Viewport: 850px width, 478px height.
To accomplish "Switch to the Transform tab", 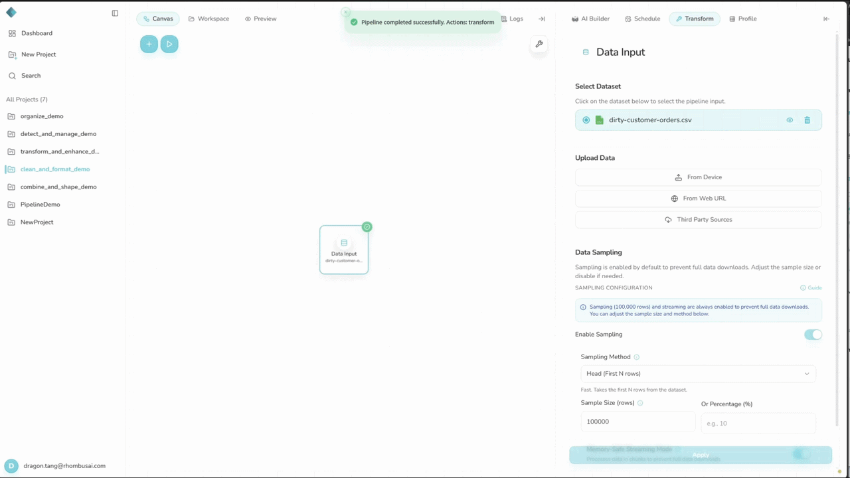I will (x=695, y=19).
